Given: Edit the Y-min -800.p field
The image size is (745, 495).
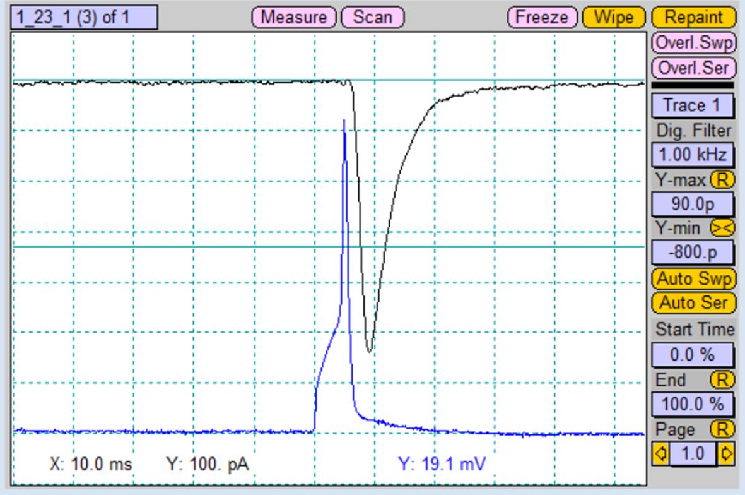Looking at the screenshot, I should click(x=692, y=252).
